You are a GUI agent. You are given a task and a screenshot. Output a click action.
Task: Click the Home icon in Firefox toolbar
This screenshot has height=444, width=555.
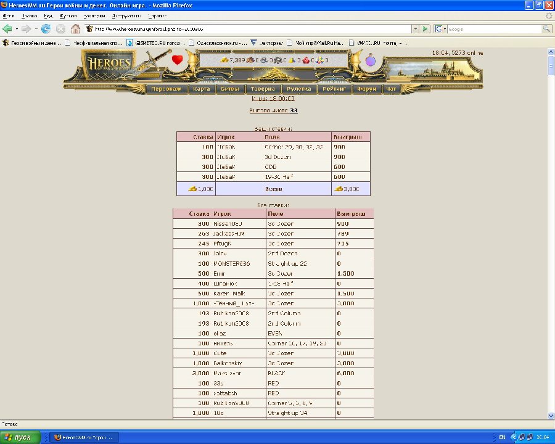point(76,29)
